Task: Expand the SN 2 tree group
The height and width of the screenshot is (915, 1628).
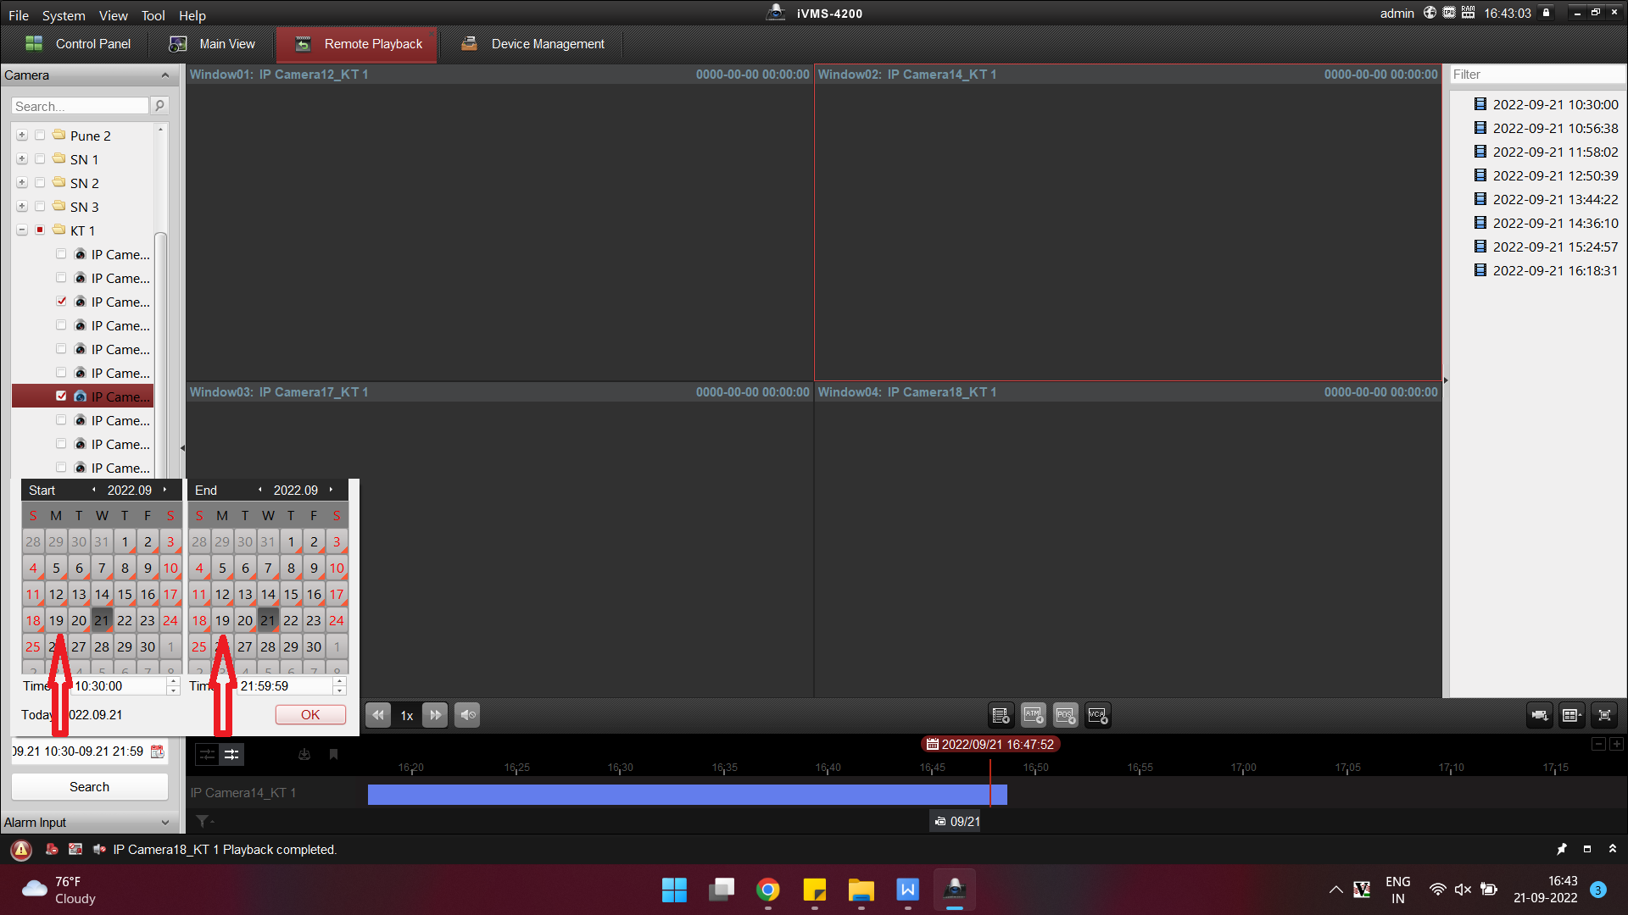Action: 22,183
